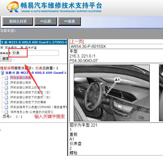163x156 pixels.
Task: Click the 搜索 button
Action: point(6,59)
